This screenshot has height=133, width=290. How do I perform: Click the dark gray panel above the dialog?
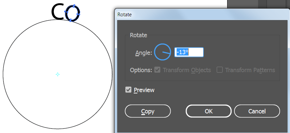click(x=258, y=4)
